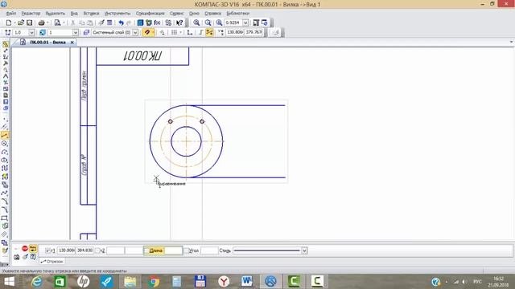This screenshot has width=515, height=289.
Task: Select the Auxiliary line tool
Action: pyautogui.click(x=5, y=127)
